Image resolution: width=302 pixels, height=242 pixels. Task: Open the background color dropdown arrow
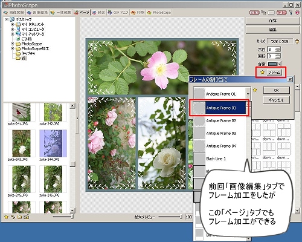280,64
